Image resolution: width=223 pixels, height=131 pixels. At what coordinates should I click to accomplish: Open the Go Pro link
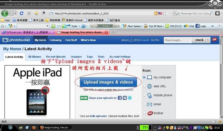tap(155, 40)
